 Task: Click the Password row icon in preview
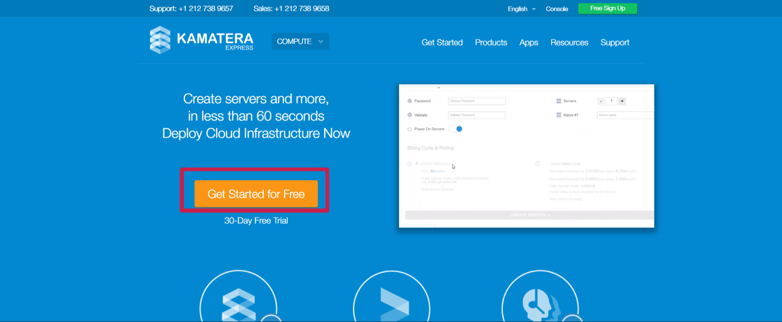[x=410, y=101]
